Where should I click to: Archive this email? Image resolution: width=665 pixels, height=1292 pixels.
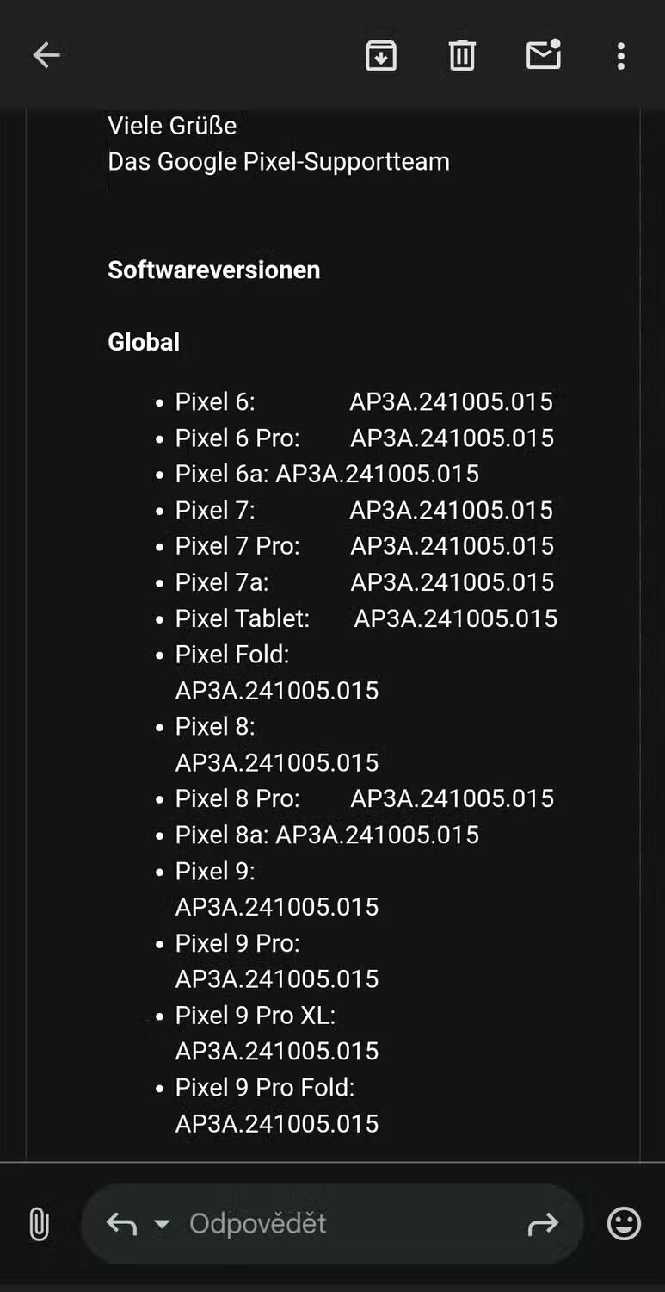(x=381, y=56)
